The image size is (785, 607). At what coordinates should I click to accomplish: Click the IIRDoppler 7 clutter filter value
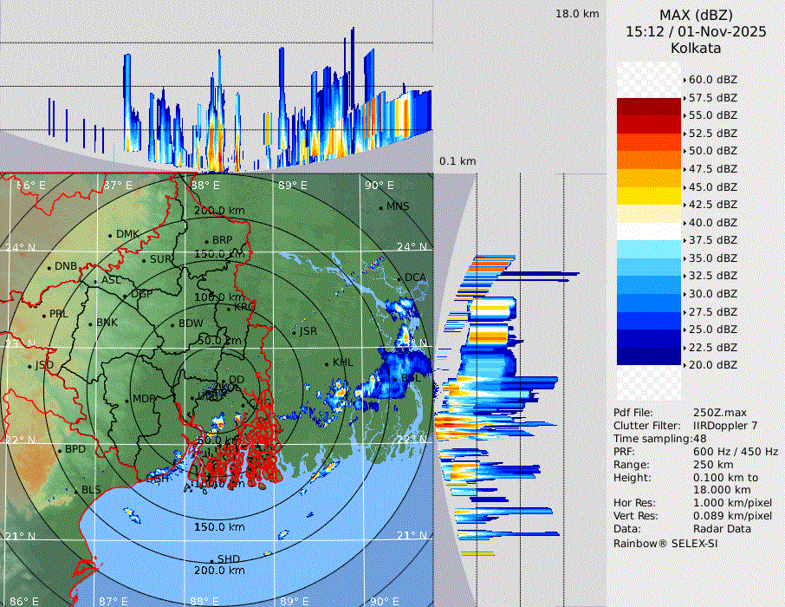tap(725, 426)
